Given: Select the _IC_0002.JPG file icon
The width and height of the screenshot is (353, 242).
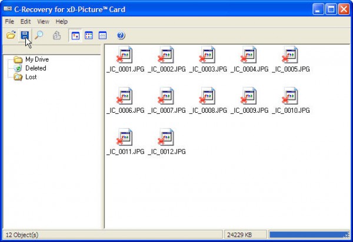Looking at the screenshot, I should 166,55.
